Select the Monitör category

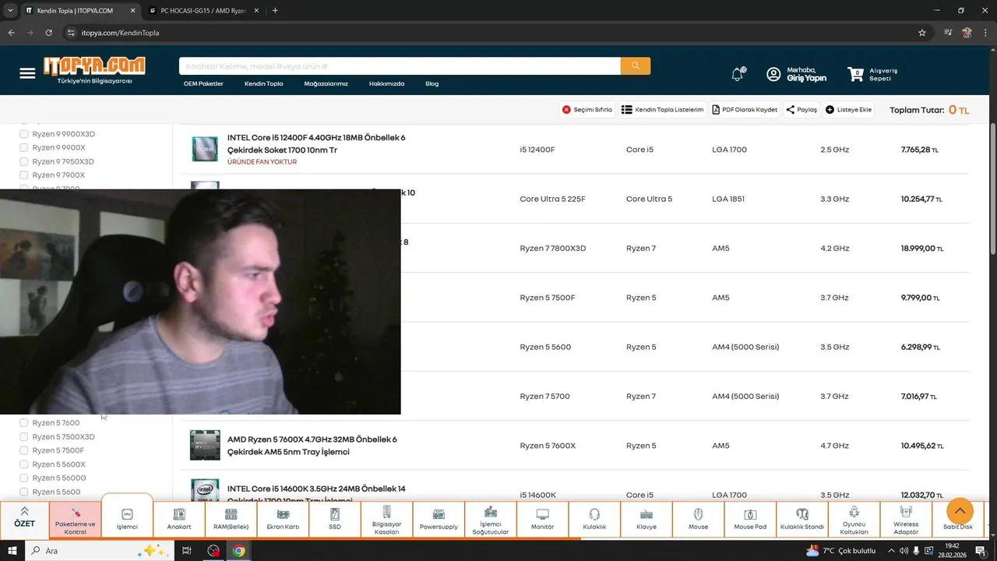pos(543,519)
